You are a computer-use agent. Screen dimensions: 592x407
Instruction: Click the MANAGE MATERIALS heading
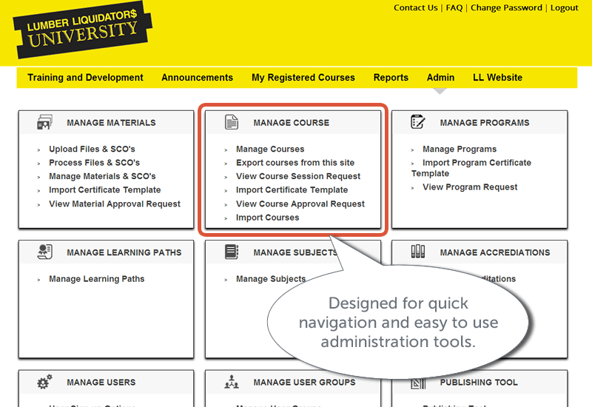coord(111,123)
